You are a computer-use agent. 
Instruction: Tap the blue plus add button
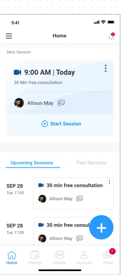[x=101, y=227]
